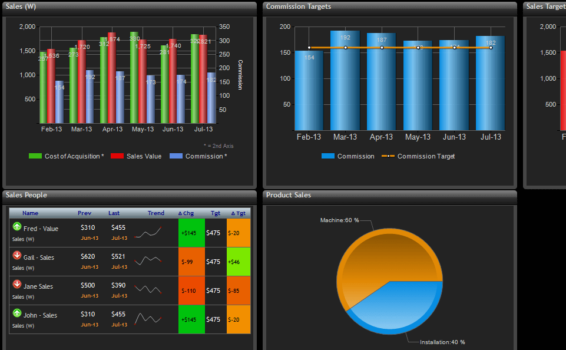Select the Sales Target panel header

[545, 6]
